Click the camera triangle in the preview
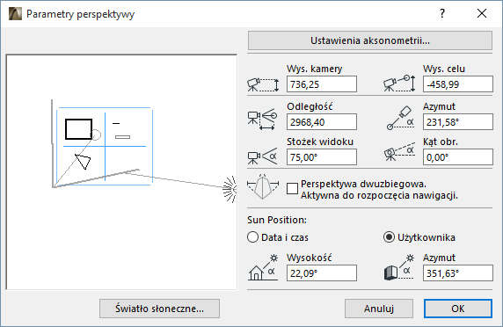This screenshot has height=327, width=503. 83,161
